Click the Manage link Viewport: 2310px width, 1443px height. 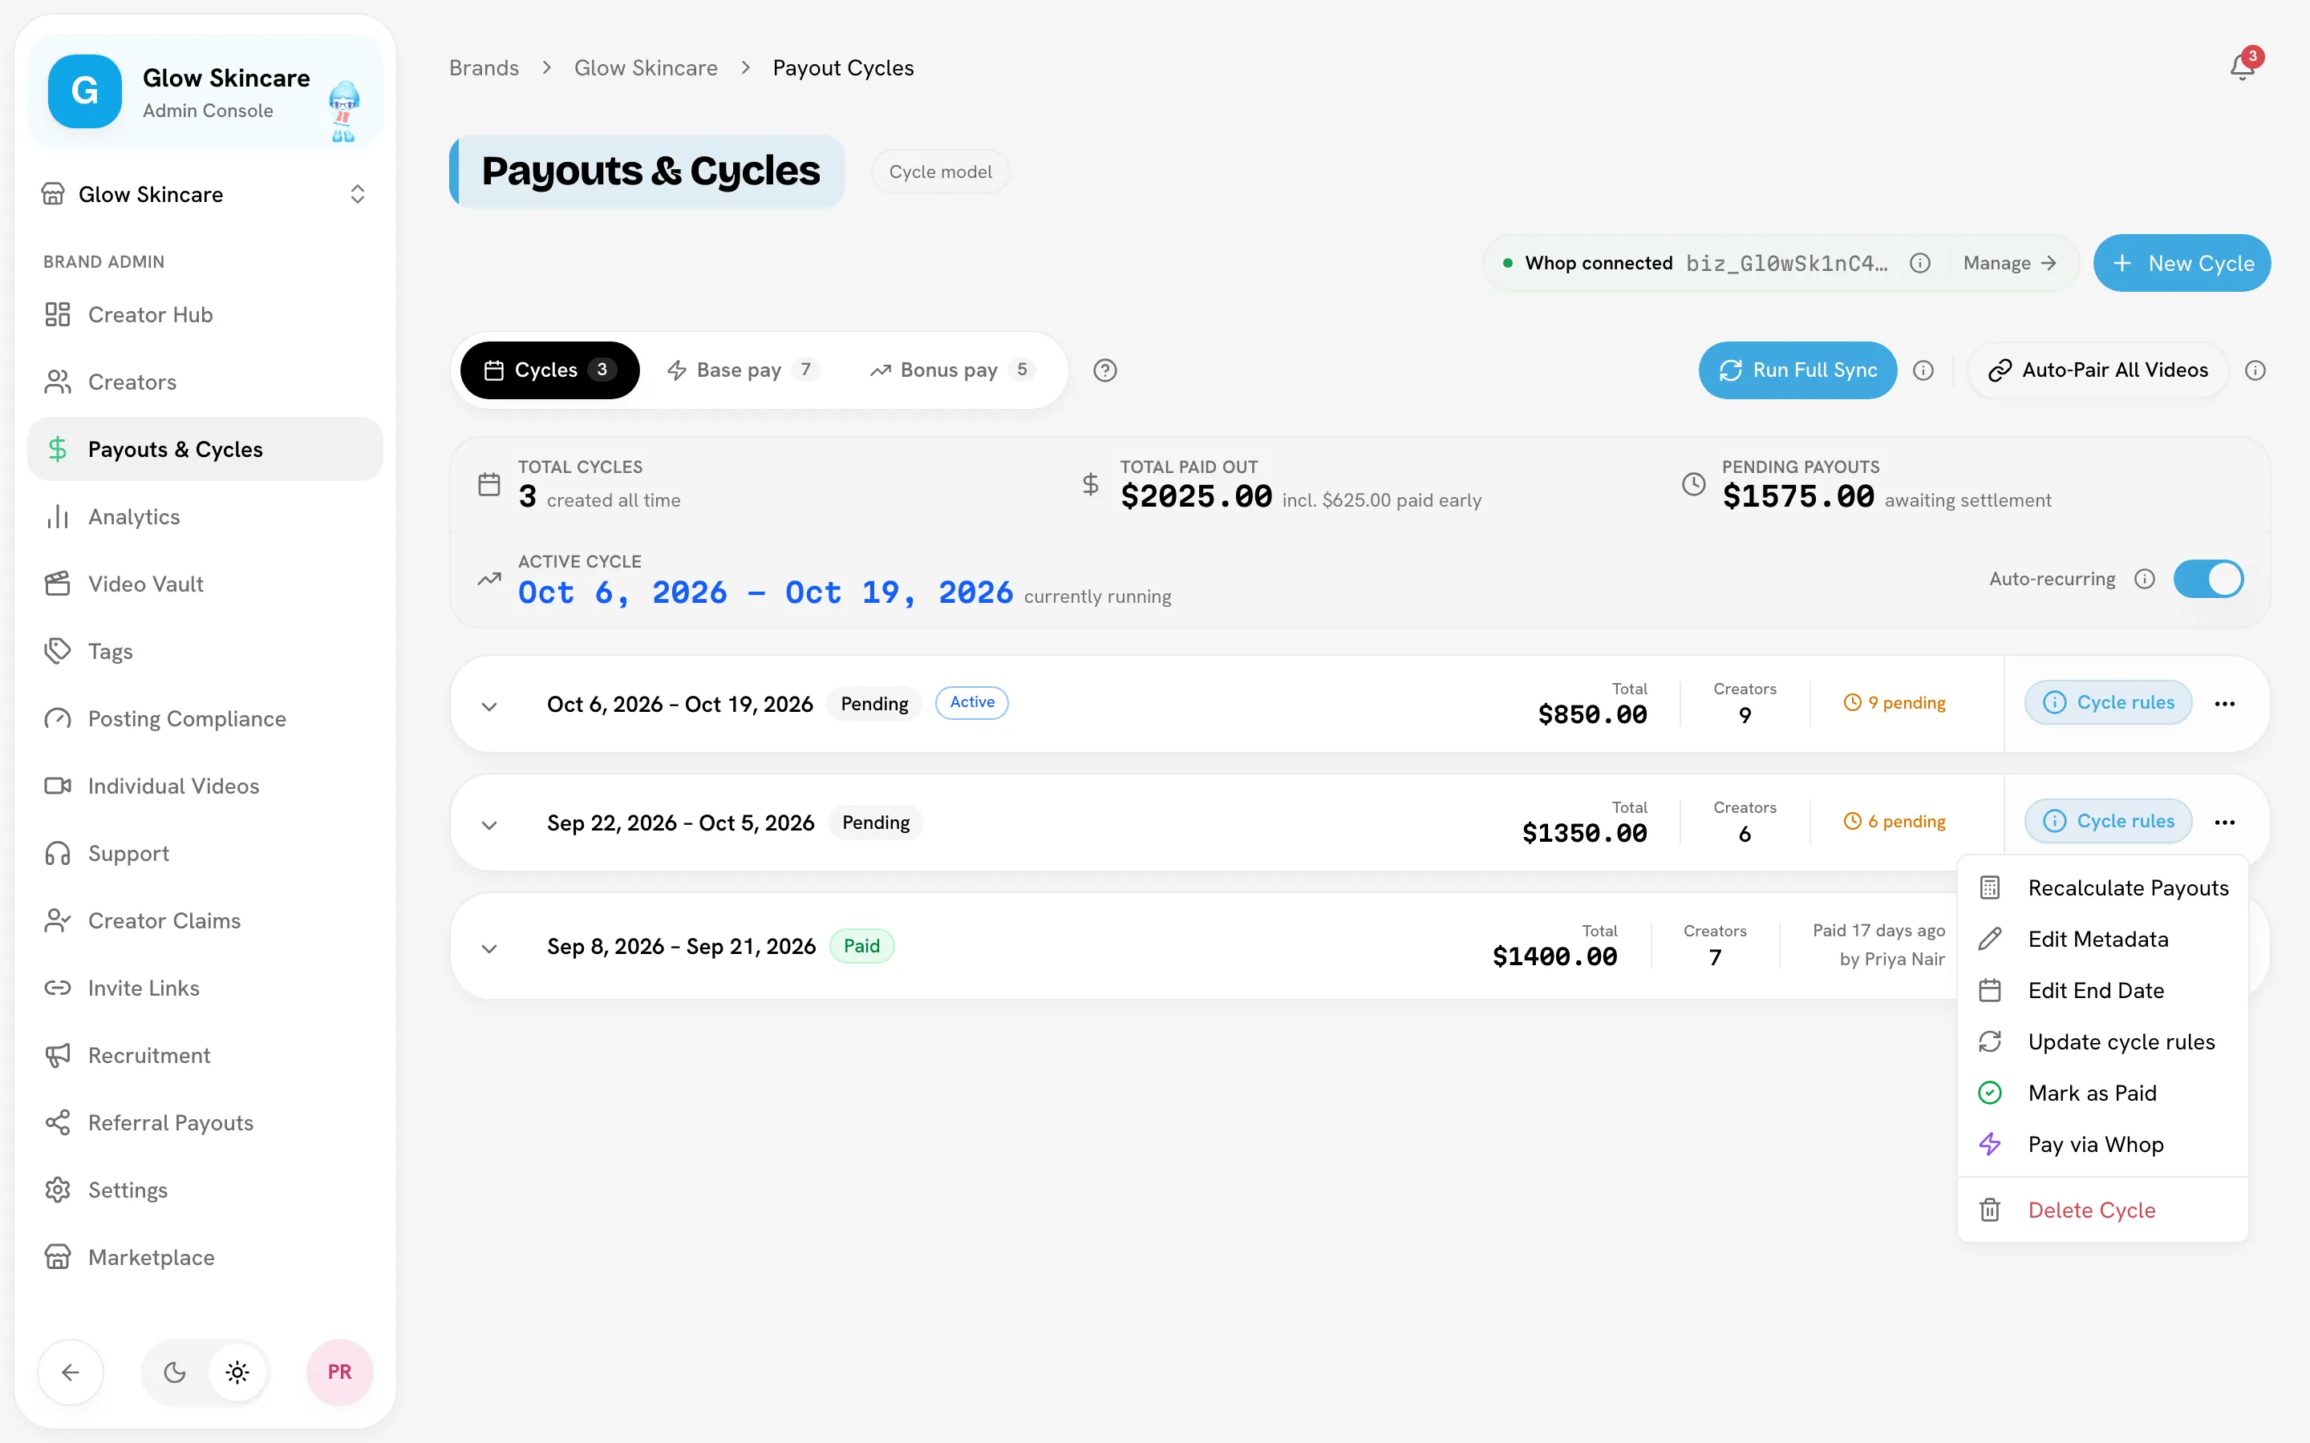tap(2009, 264)
